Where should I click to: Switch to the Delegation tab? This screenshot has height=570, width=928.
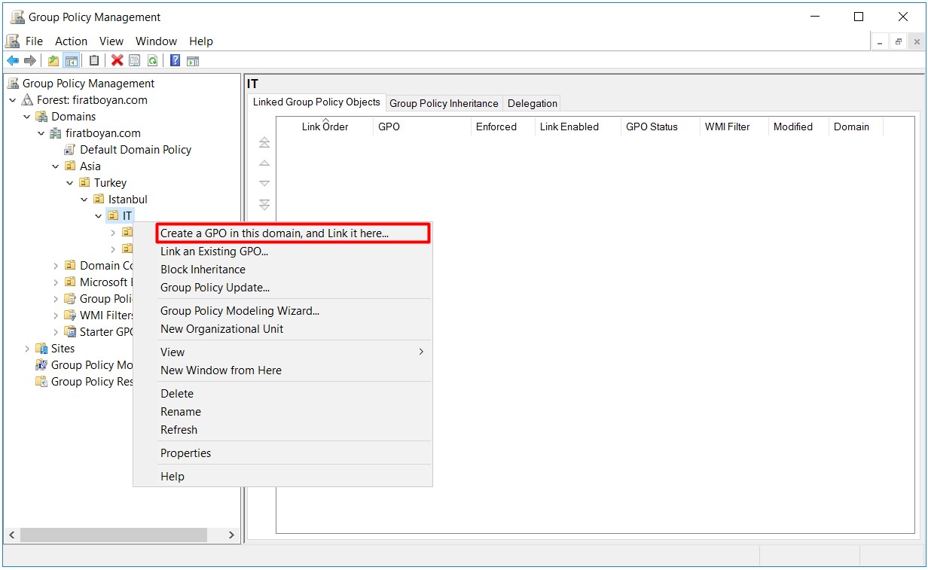533,103
